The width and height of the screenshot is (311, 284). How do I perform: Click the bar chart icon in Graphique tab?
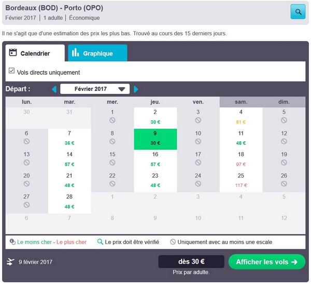coord(76,53)
